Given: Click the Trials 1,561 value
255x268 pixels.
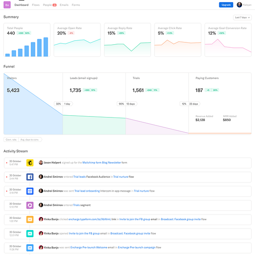Looking at the screenshot, I should click(138, 90).
